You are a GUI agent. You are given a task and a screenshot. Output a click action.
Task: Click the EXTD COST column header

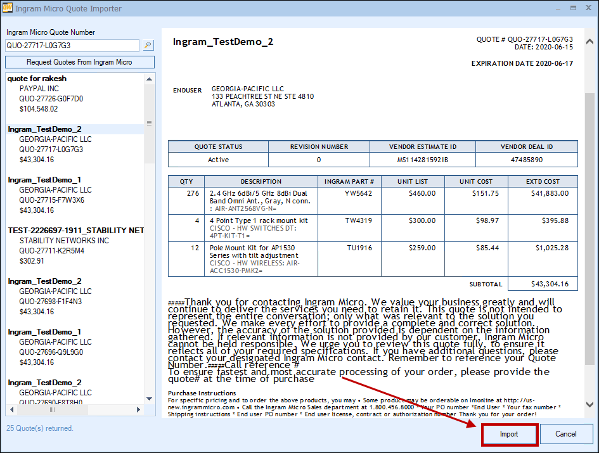pos(543,181)
